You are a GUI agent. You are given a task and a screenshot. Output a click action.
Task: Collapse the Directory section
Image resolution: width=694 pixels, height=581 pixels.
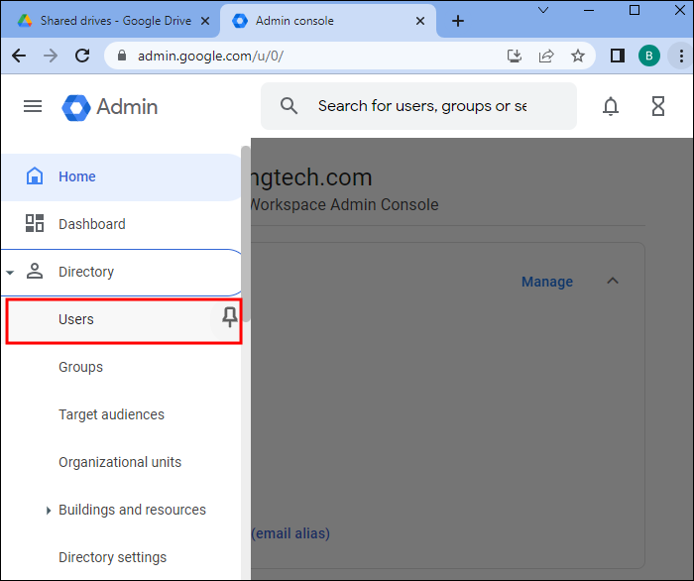tap(10, 273)
